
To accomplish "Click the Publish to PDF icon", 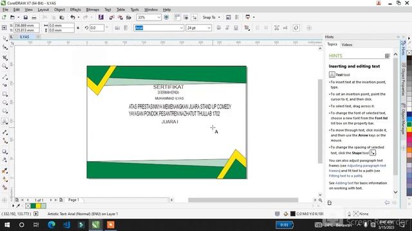I will tap(129, 17).
